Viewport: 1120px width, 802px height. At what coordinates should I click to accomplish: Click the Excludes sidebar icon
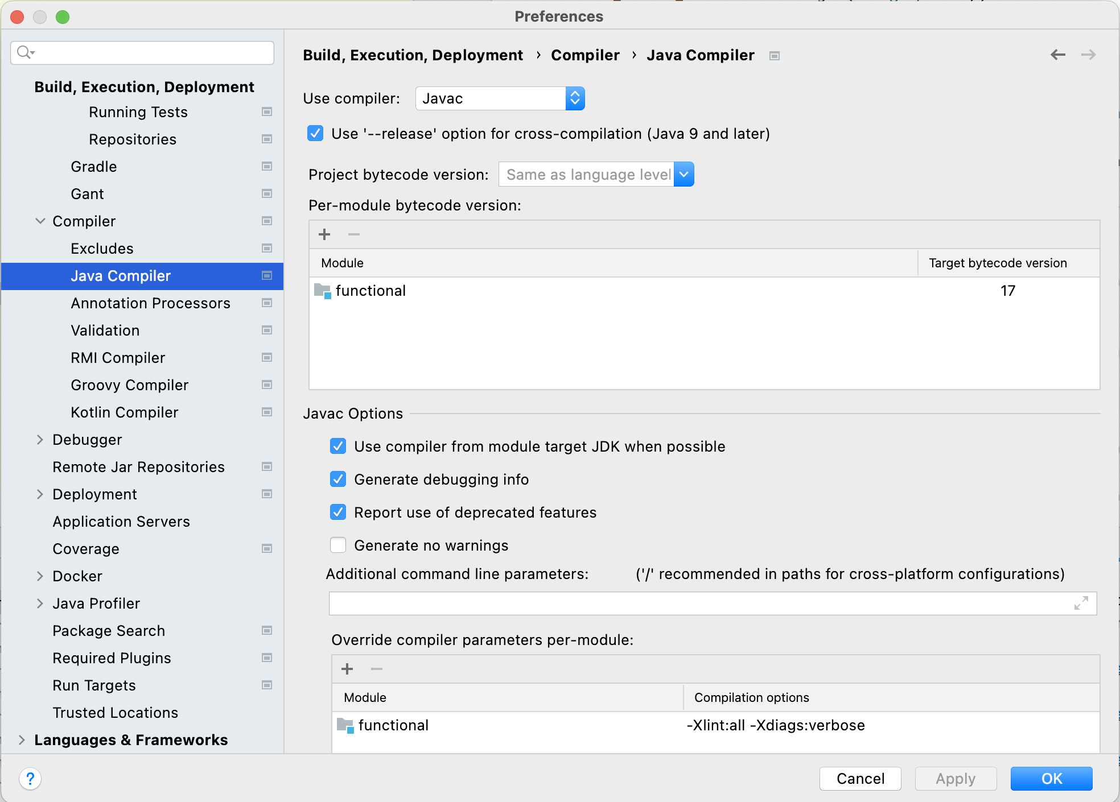(268, 248)
